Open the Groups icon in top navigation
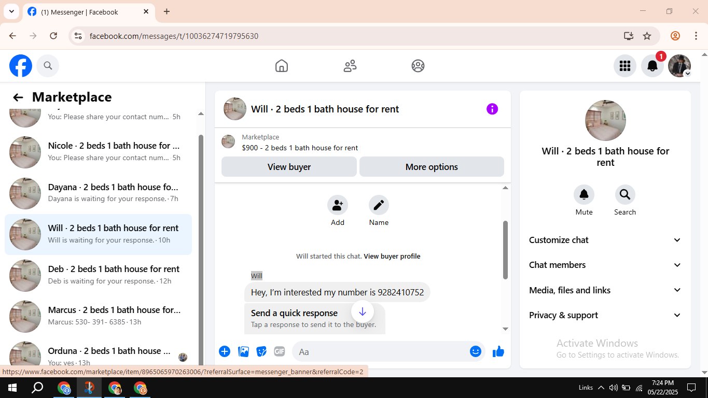 (x=418, y=66)
